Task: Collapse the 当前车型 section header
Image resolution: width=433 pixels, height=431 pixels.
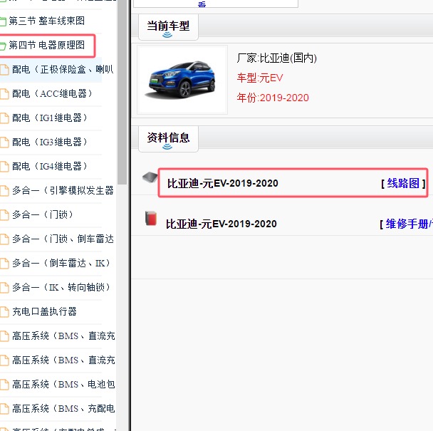Action: coord(168,27)
